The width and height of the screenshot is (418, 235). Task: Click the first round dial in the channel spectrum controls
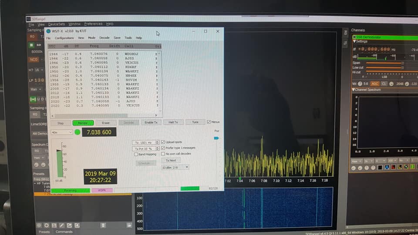pyautogui.click(x=354, y=168)
